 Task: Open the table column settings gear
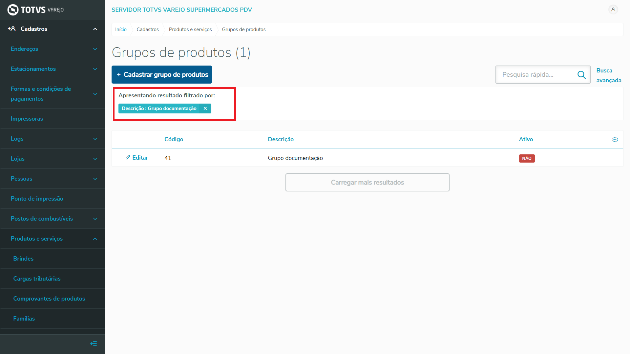pos(615,140)
